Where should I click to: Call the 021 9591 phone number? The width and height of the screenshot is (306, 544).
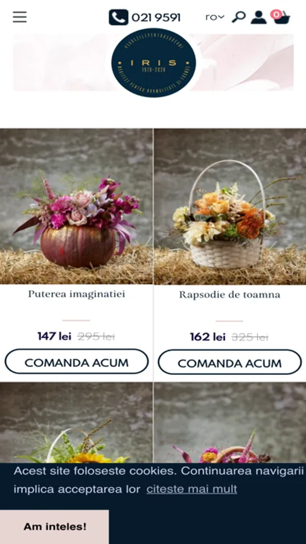pyautogui.click(x=156, y=18)
